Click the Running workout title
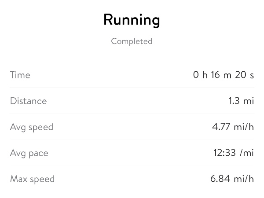Image resolution: width=264 pixels, height=198 pixels. [x=132, y=20]
